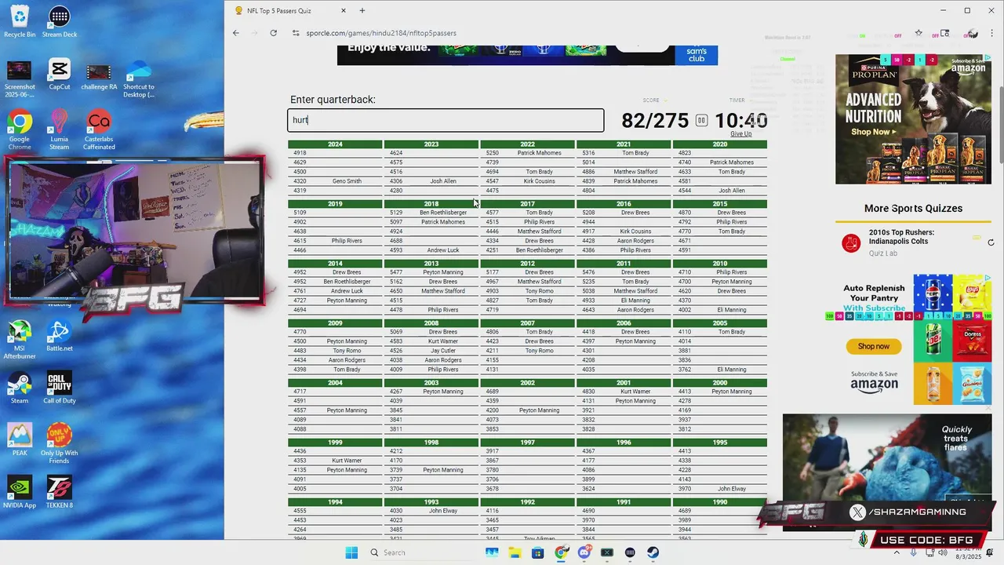Viewport: 1004px width, 565px height.
Task: Pause the quiz timer
Action: [701, 120]
